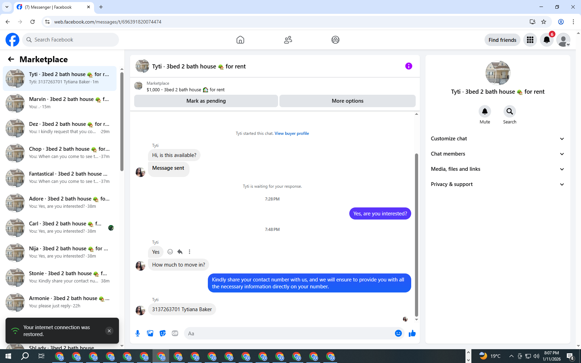Open the Marvin conversation
Screen dimensions: 581x363
[x=59, y=103]
